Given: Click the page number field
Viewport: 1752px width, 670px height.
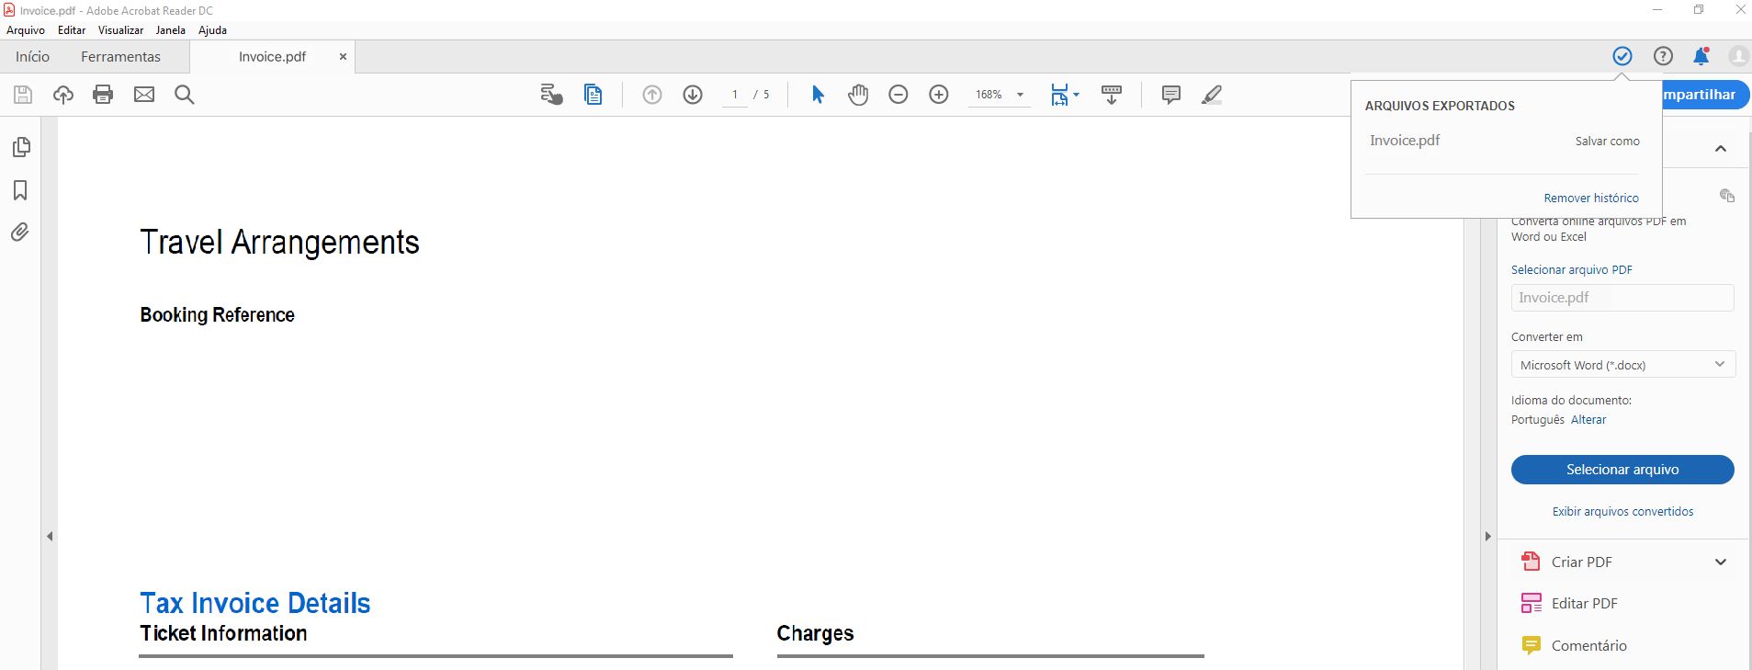Looking at the screenshot, I should click(x=735, y=95).
